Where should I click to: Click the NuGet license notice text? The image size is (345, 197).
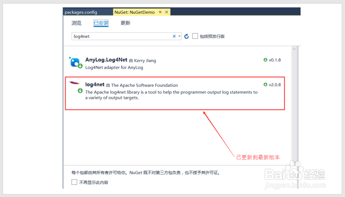[146, 173]
